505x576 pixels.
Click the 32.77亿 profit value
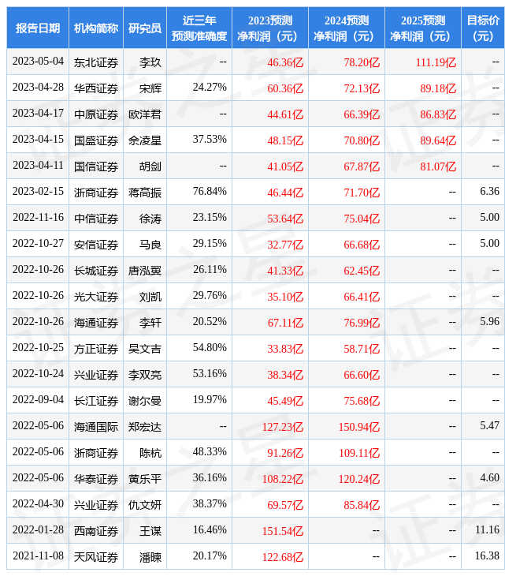pyautogui.click(x=285, y=245)
